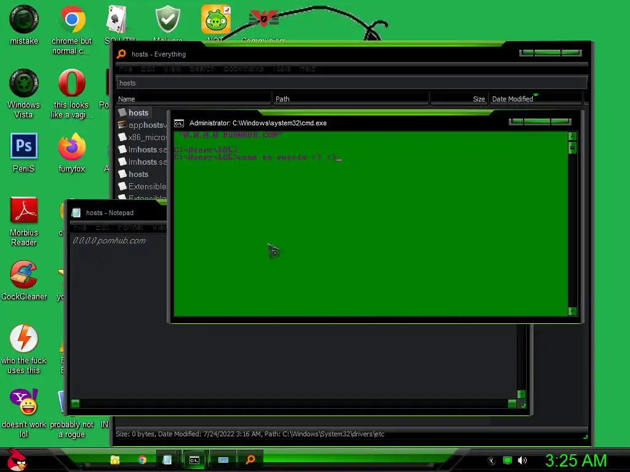
Task: Sort results by the Size column
Action: click(x=459, y=99)
